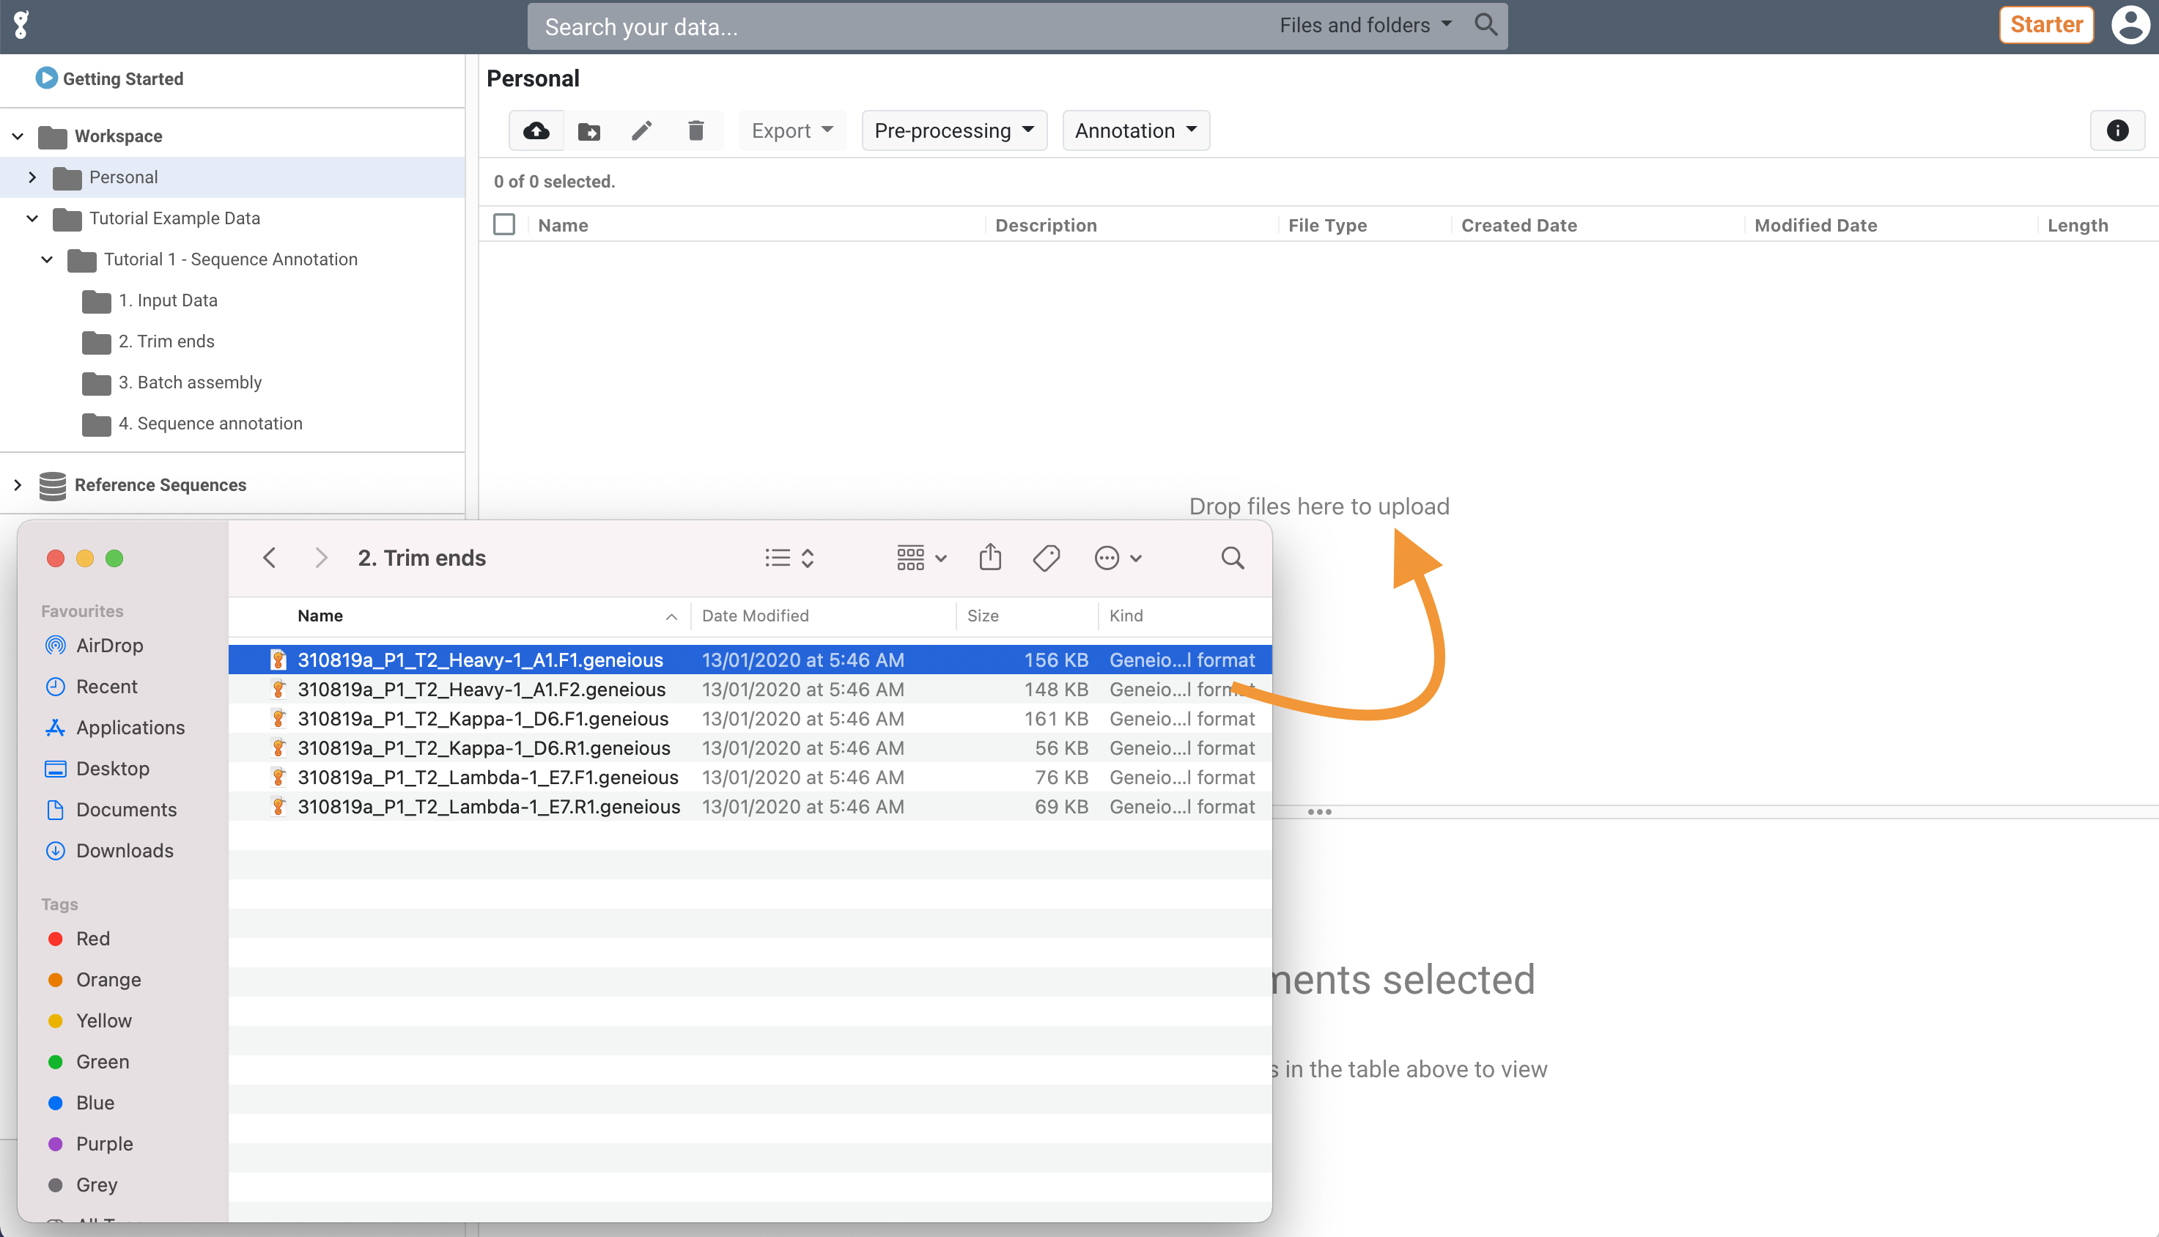The image size is (2159, 1237).
Task: Click the move-to-folder icon
Action: click(588, 131)
